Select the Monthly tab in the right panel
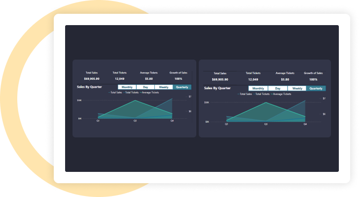Screen dimensions: 364x197 pos(258,88)
